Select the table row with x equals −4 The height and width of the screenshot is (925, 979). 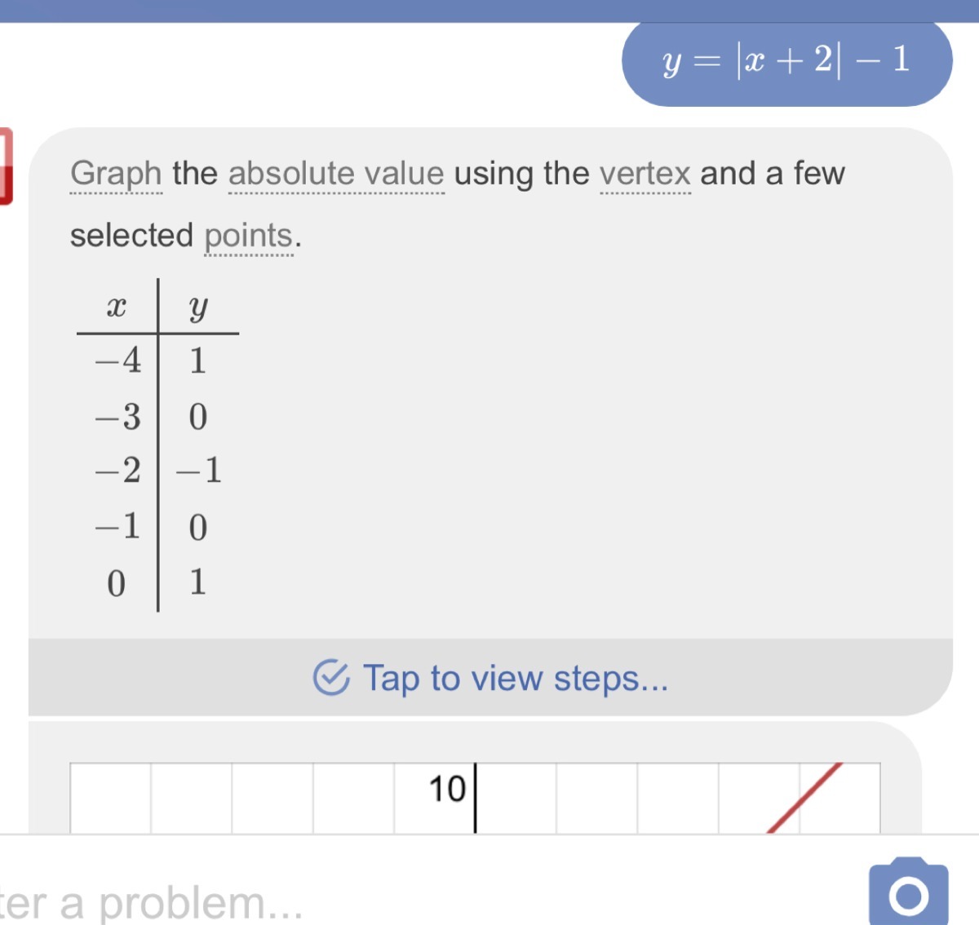click(157, 360)
